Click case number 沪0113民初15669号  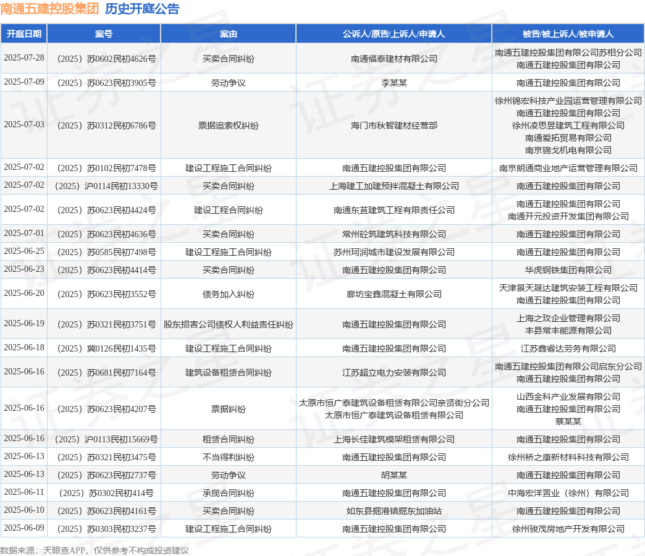click(106, 439)
